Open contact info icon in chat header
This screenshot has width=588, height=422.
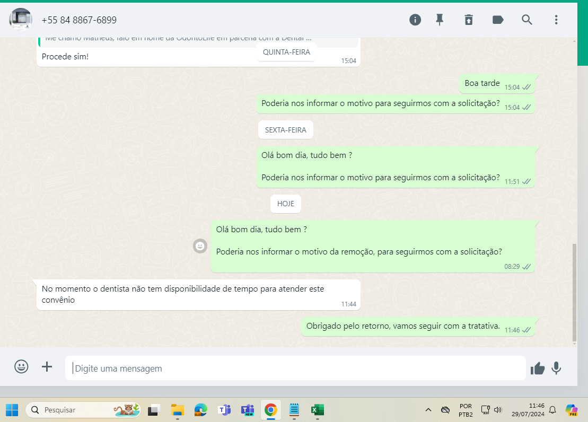tap(415, 20)
